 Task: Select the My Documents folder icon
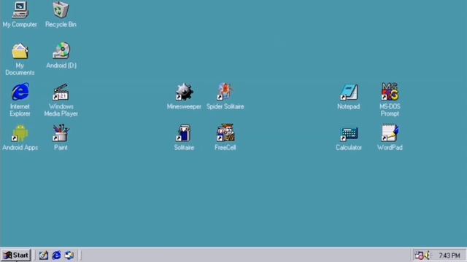tap(20, 51)
